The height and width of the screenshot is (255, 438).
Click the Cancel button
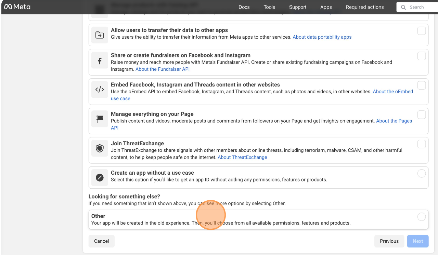pyautogui.click(x=102, y=241)
